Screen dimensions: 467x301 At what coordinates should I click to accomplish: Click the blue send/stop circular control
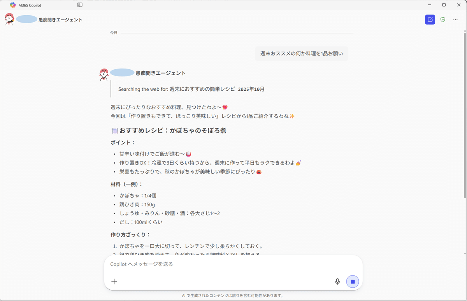click(352, 281)
